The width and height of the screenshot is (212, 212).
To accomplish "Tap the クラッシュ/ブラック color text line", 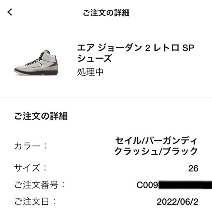I will click(x=156, y=151).
